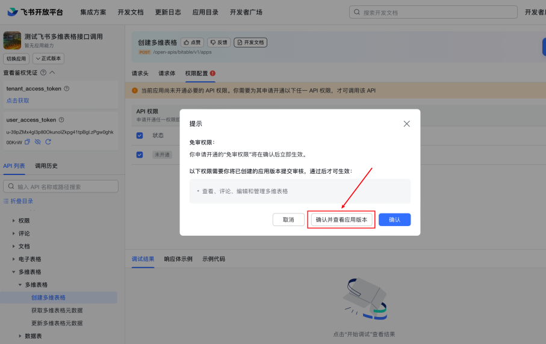Open the 正式版本 version dropdown

coord(48,58)
